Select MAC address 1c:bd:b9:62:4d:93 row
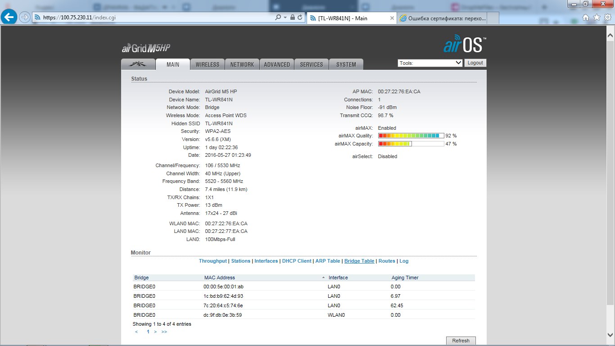 304,296
